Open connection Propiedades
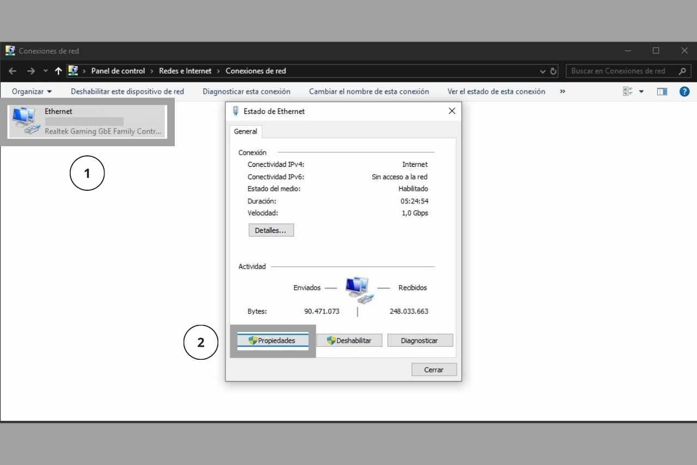The width and height of the screenshot is (697, 465). [x=272, y=340]
